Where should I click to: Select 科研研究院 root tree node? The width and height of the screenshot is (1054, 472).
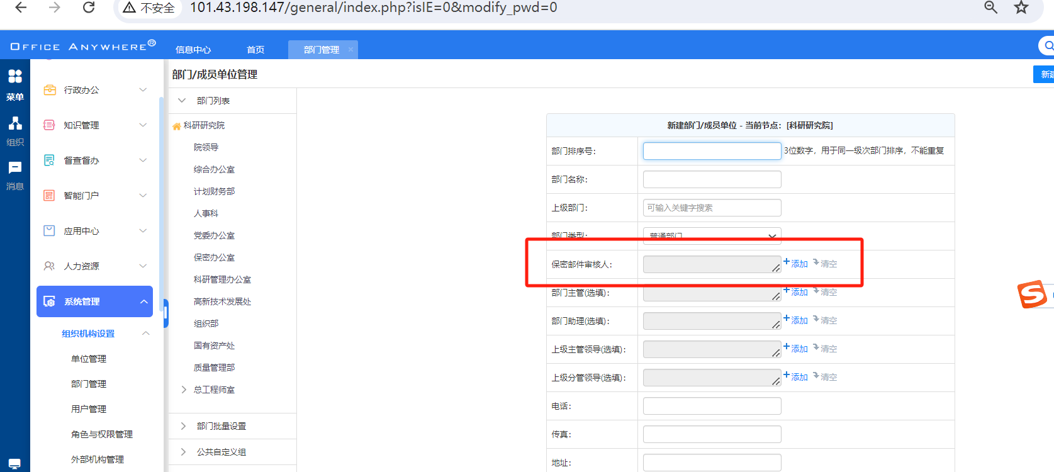coord(204,125)
